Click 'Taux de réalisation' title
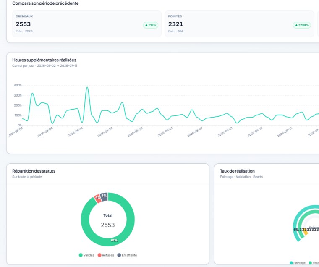This screenshot has width=319, height=267. tap(237, 171)
